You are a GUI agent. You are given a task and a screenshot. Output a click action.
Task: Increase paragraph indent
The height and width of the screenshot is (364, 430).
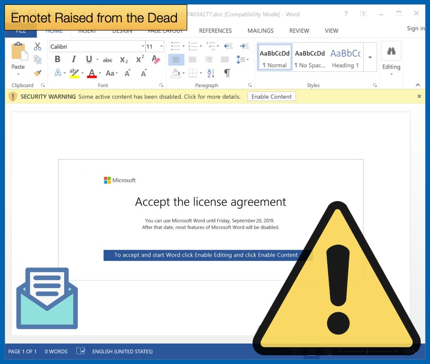[x=244, y=46]
